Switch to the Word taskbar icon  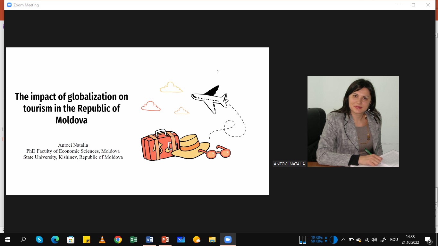click(x=149, y=240)
